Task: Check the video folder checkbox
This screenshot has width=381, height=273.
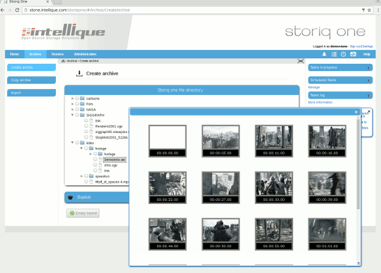Action: (x=77, y=143)
